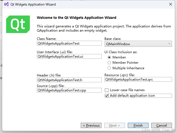Click the Source .cpp file field
This screenshot has width=177, height=133.
pos(69,90)
